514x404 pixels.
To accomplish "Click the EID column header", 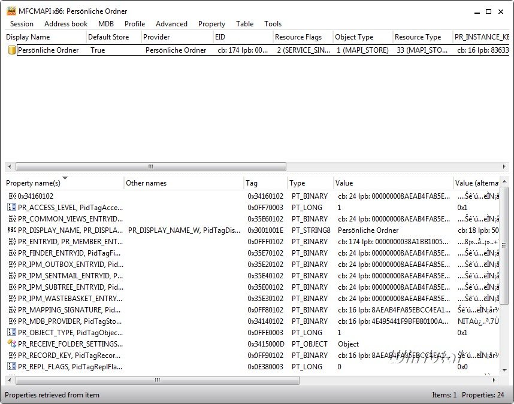I will point(243,37).
